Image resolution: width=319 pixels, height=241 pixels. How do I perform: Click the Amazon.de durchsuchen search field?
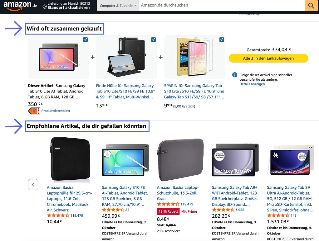pyautogui.click(x=218, y=5)
